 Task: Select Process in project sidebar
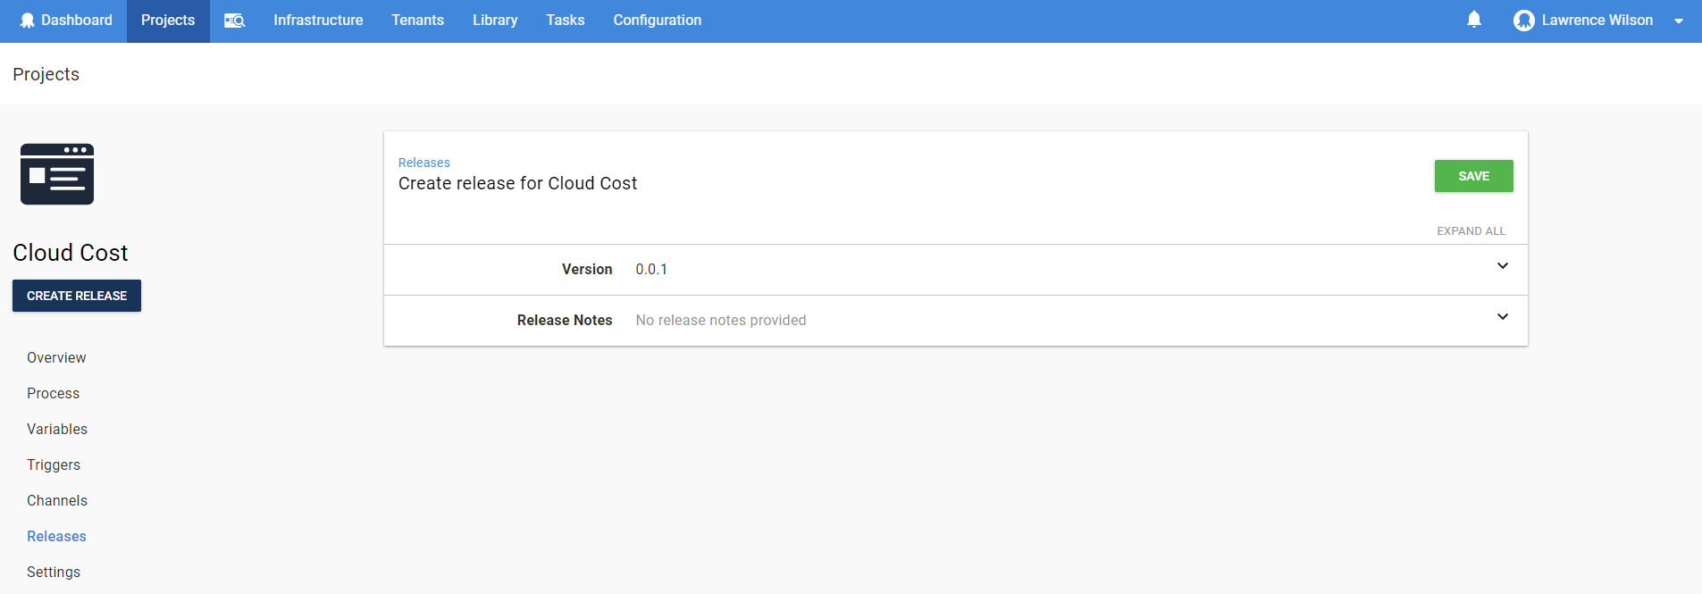point(53,393)
